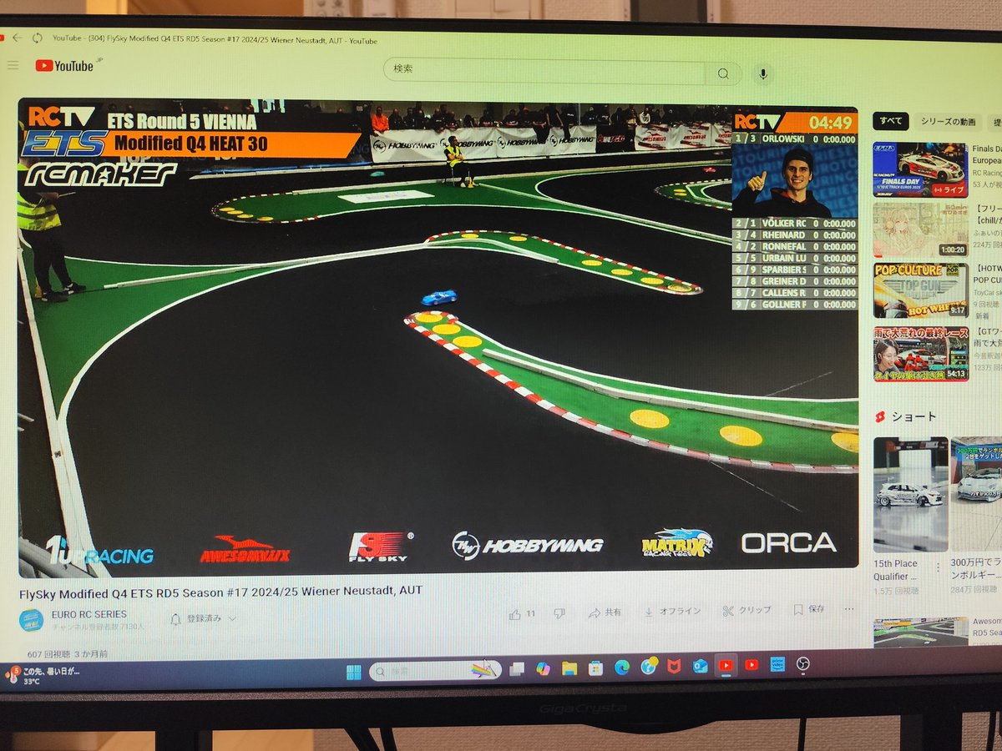Share the video via 共有 button
The height and width of the screenshot is (751, 1002).
605,612
